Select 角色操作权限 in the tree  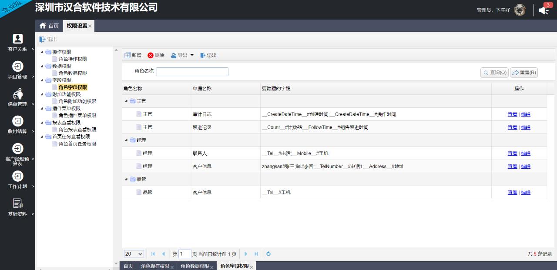click(73, 59)
